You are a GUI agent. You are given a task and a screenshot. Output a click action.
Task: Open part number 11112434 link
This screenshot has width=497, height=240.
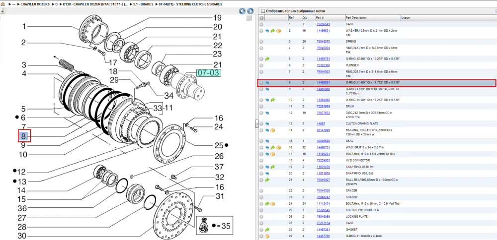[324, 204]
